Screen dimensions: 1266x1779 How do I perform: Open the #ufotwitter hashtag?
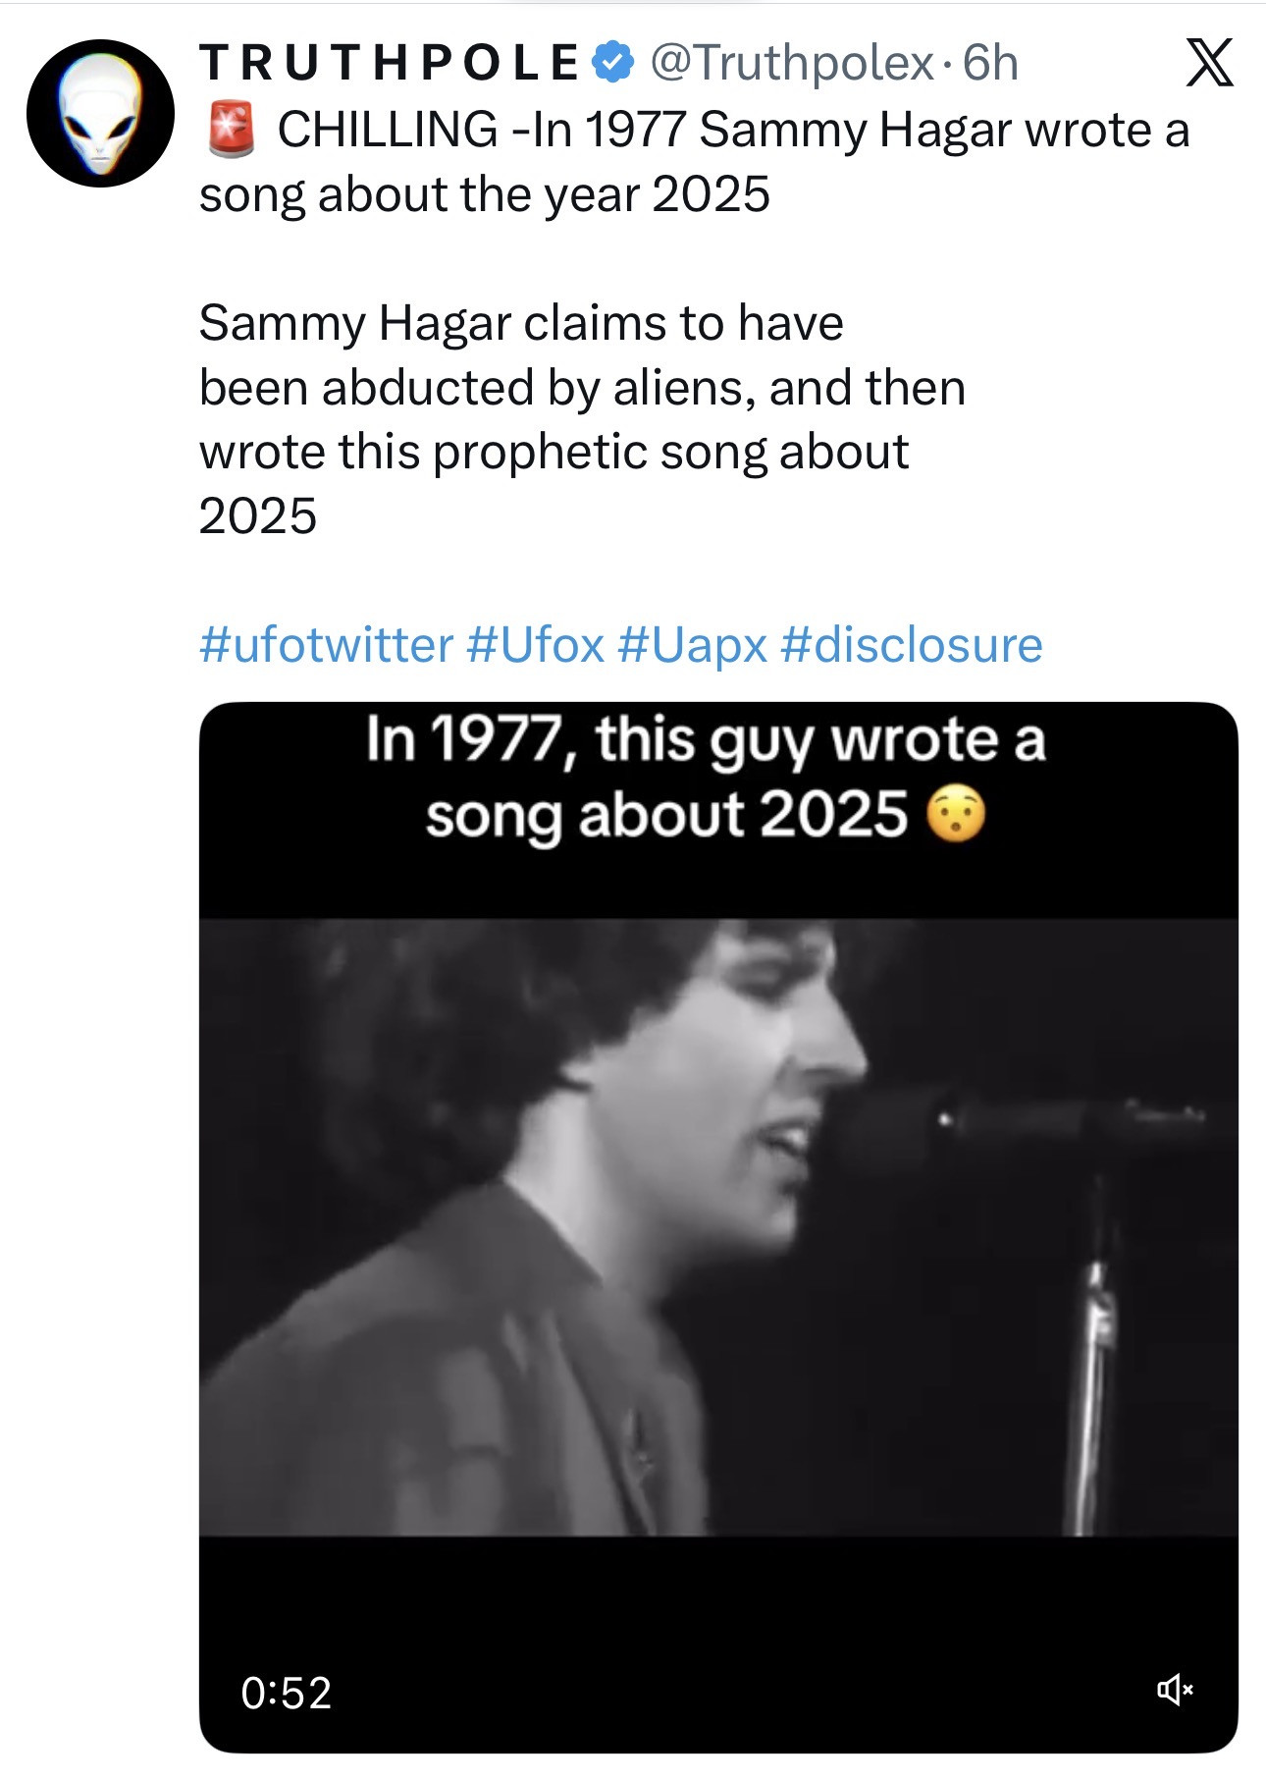point(326,645)
